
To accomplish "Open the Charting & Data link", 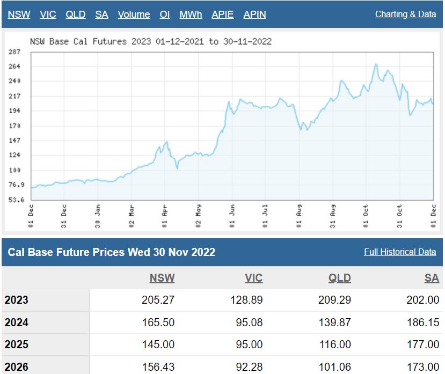I will [405, 14].
